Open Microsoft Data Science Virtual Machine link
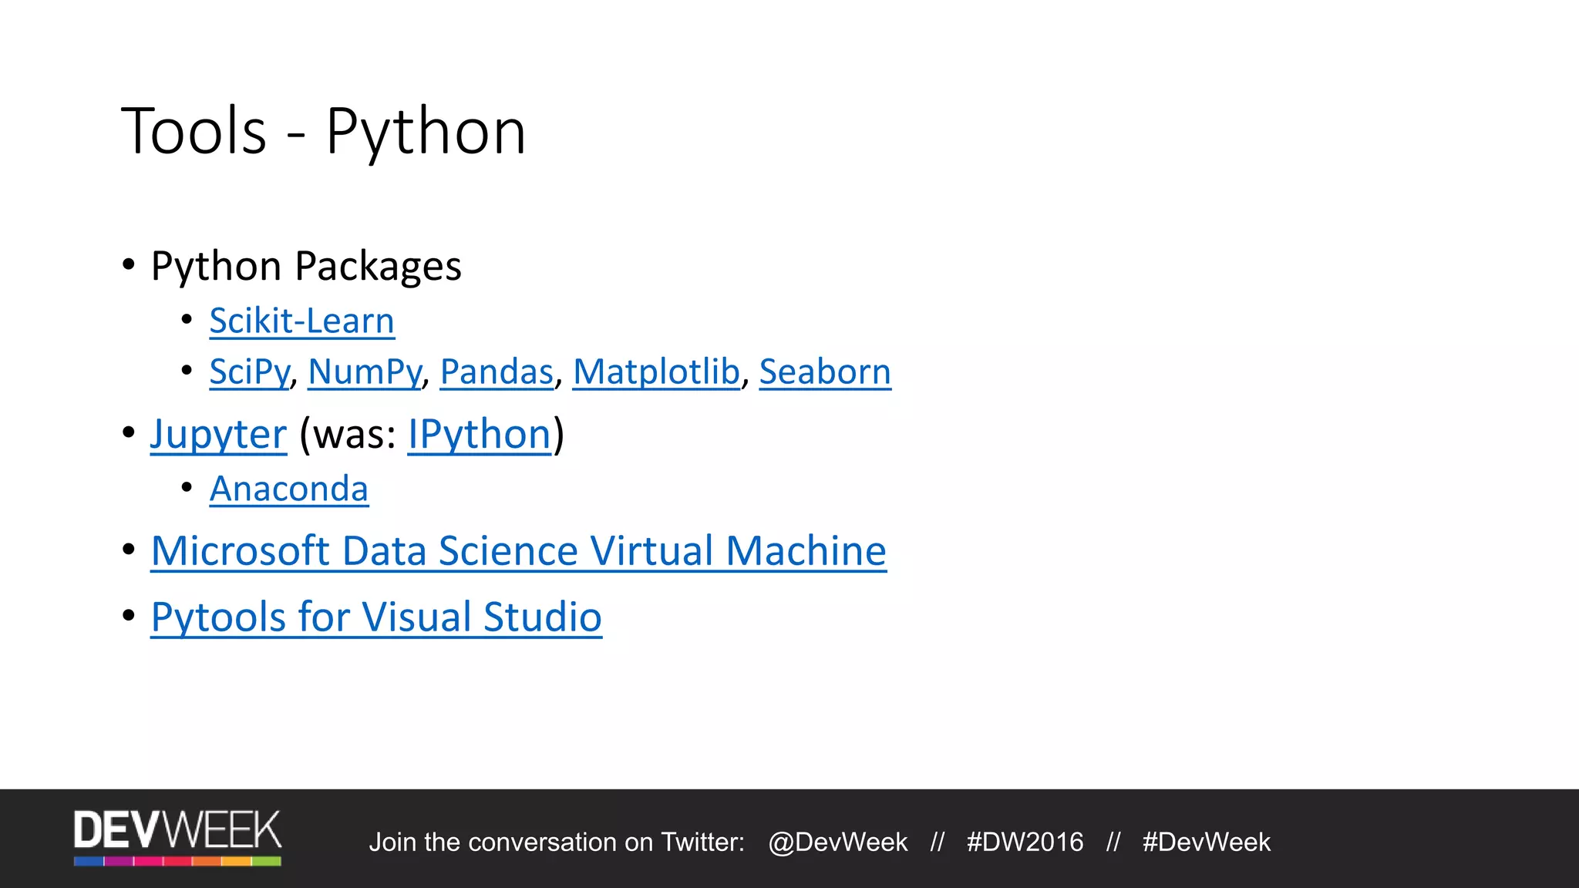1579x888 pixels. 519,551
